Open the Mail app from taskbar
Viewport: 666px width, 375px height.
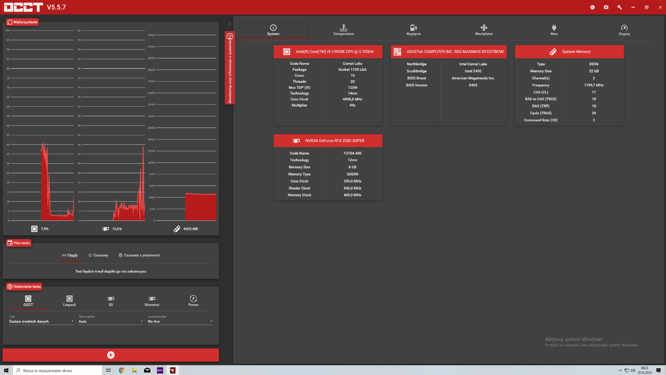pos(147,370)
